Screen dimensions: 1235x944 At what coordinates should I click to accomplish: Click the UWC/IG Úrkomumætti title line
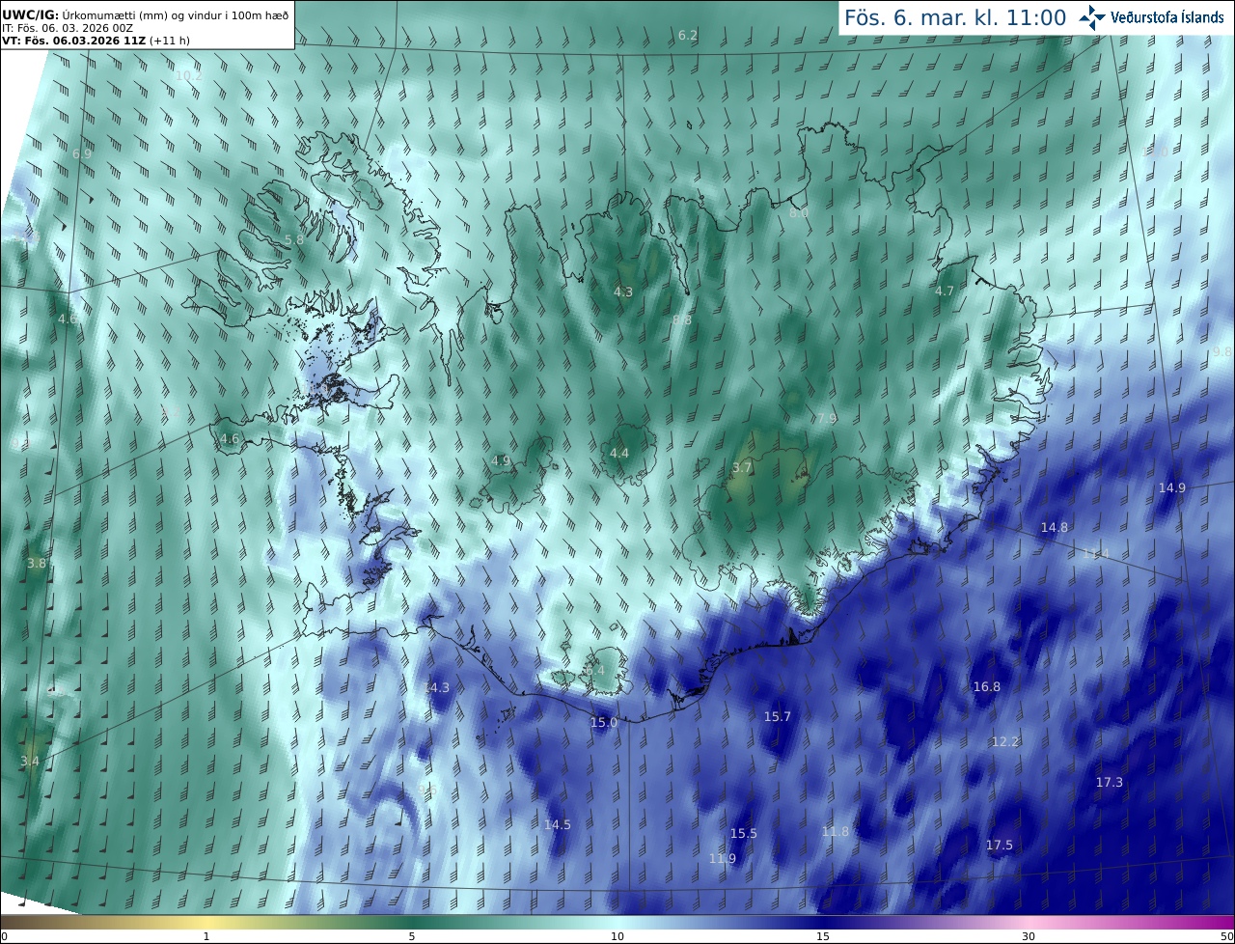pyautogui.click(x=145, y=14)
